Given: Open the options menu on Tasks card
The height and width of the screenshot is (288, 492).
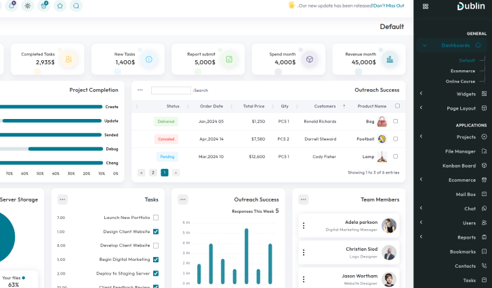Looking at the screenshot, I should click(x=62, y=199).
